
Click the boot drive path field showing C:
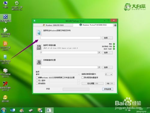point(69,53)
